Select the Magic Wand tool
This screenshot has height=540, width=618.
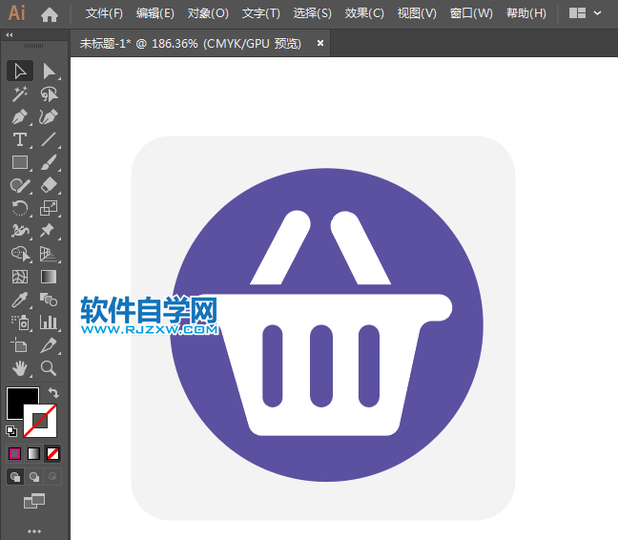coord(20,93)
